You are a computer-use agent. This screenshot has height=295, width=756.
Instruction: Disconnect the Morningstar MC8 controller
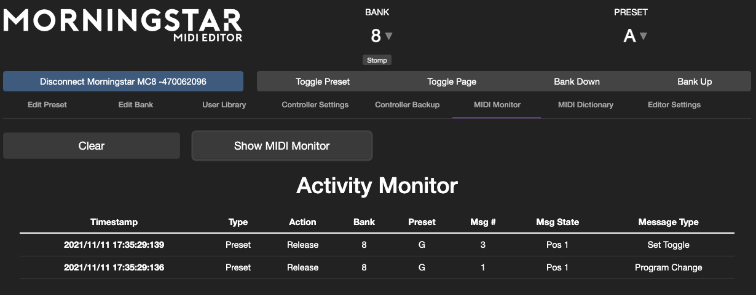123,82
